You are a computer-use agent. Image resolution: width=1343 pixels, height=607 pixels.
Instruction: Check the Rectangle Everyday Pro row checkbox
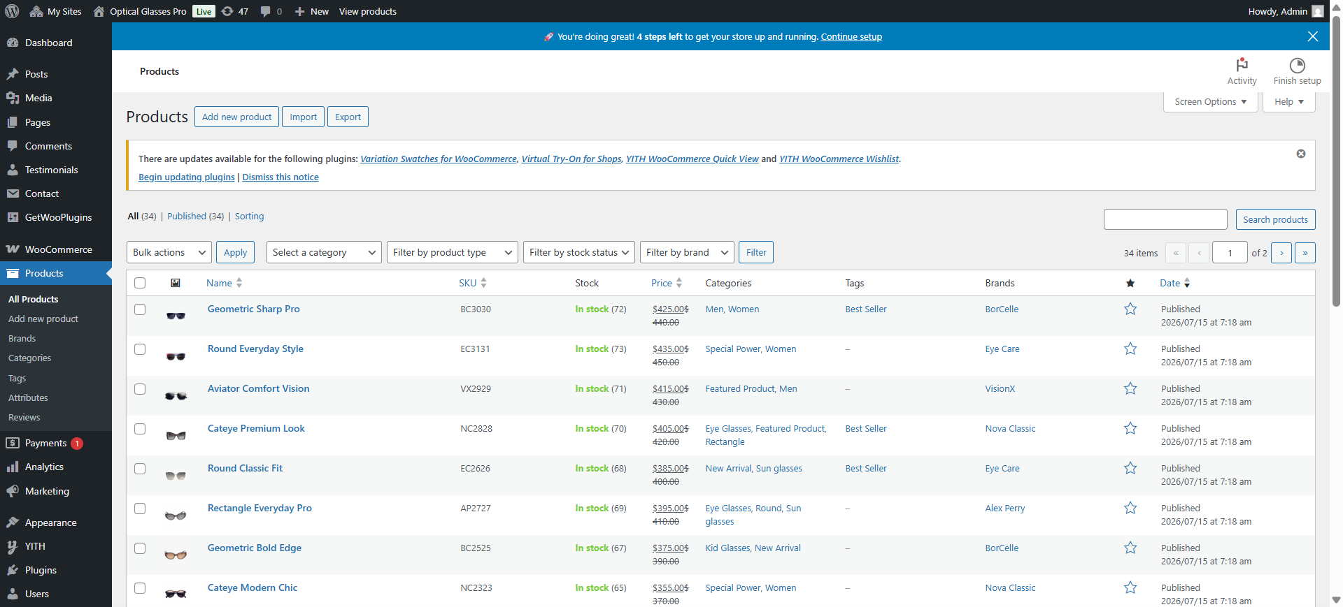(140, 509)
